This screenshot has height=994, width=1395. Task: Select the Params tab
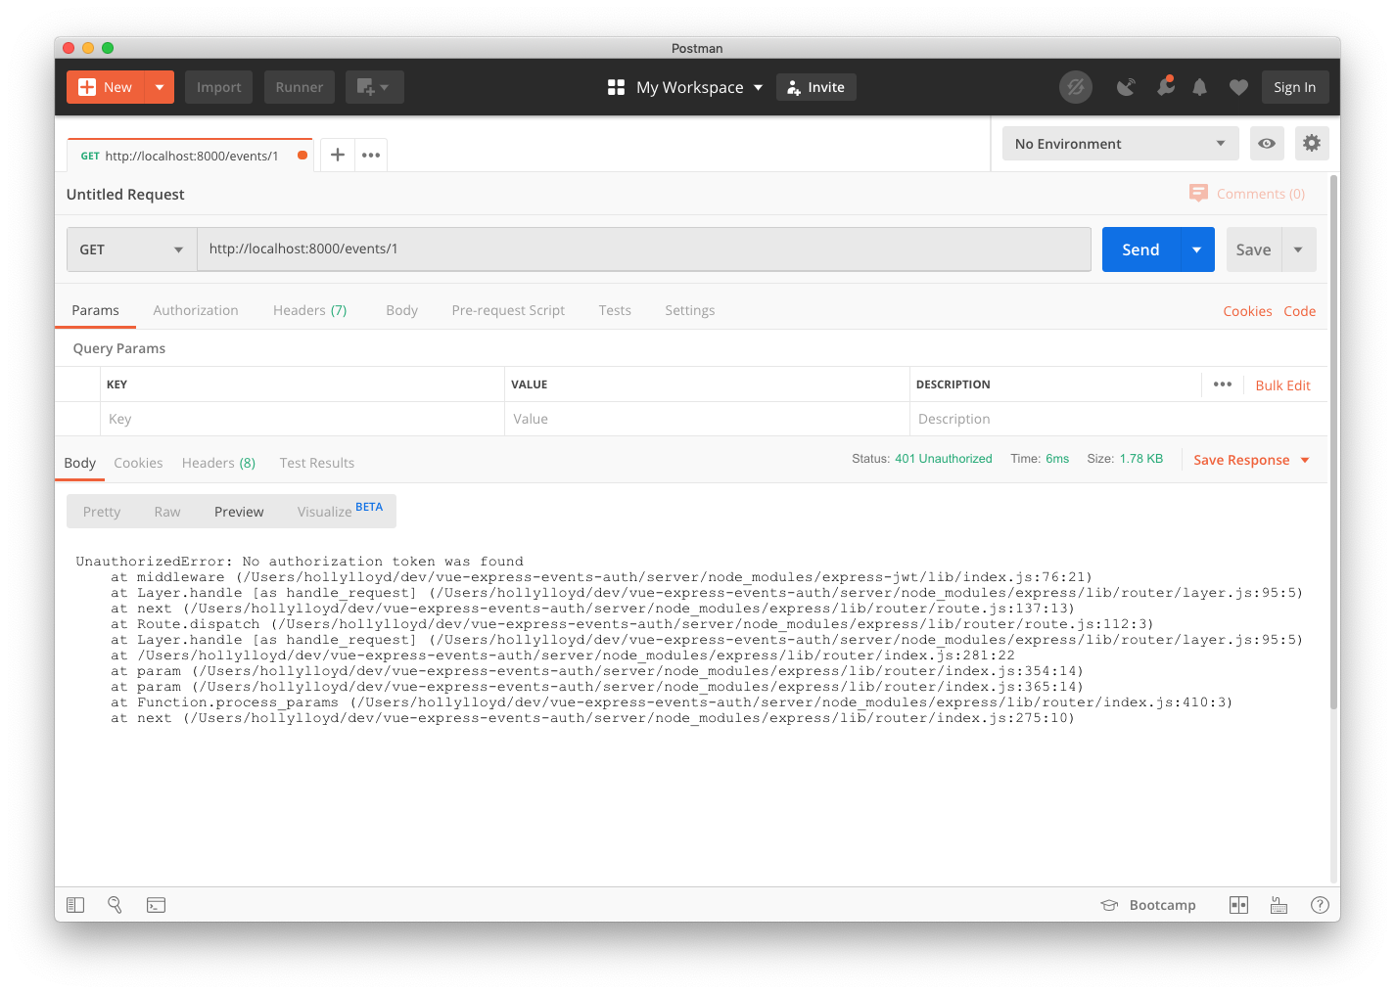pyautogui.click(x=95, y=310)
